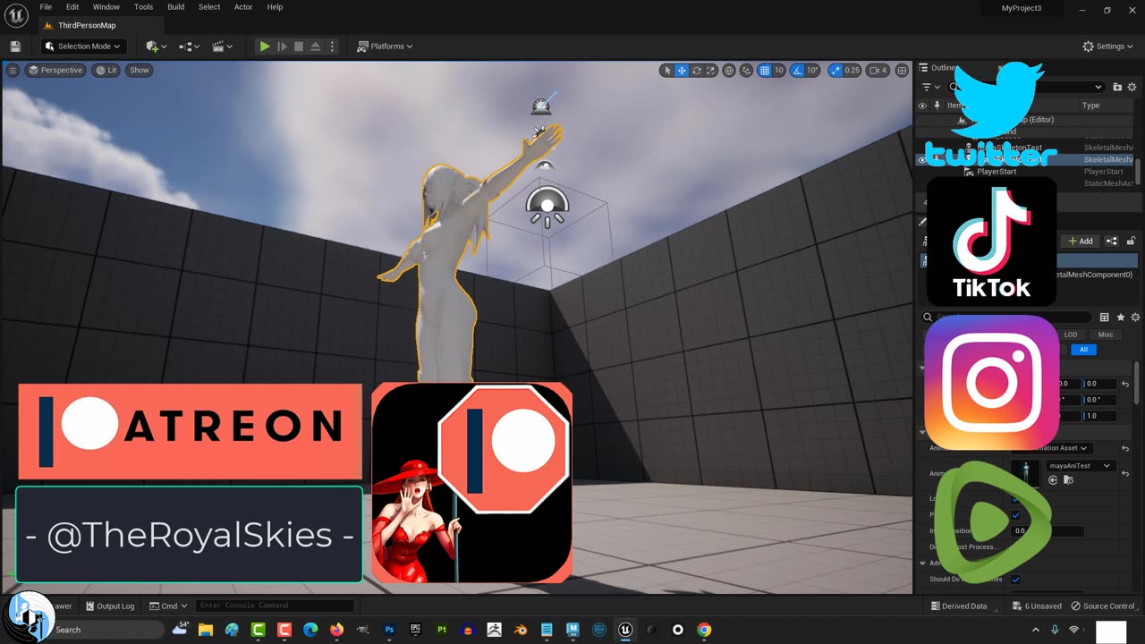Open the Cmd type dropdown
Screen dimensions: 1145x644
[x=167, y=606]
